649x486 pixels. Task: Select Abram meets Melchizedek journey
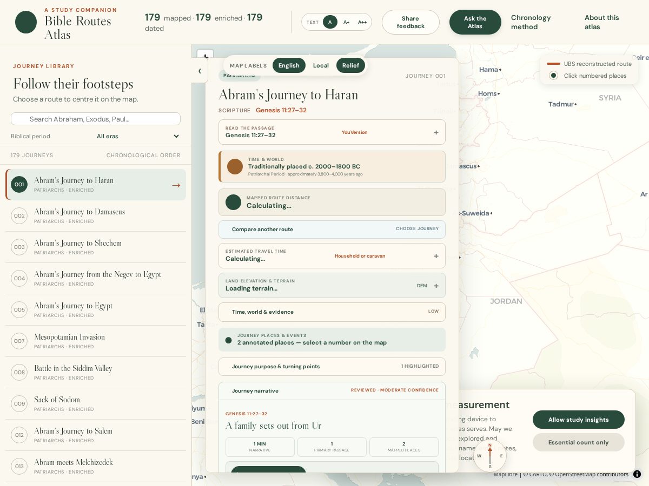click(96, 467)
